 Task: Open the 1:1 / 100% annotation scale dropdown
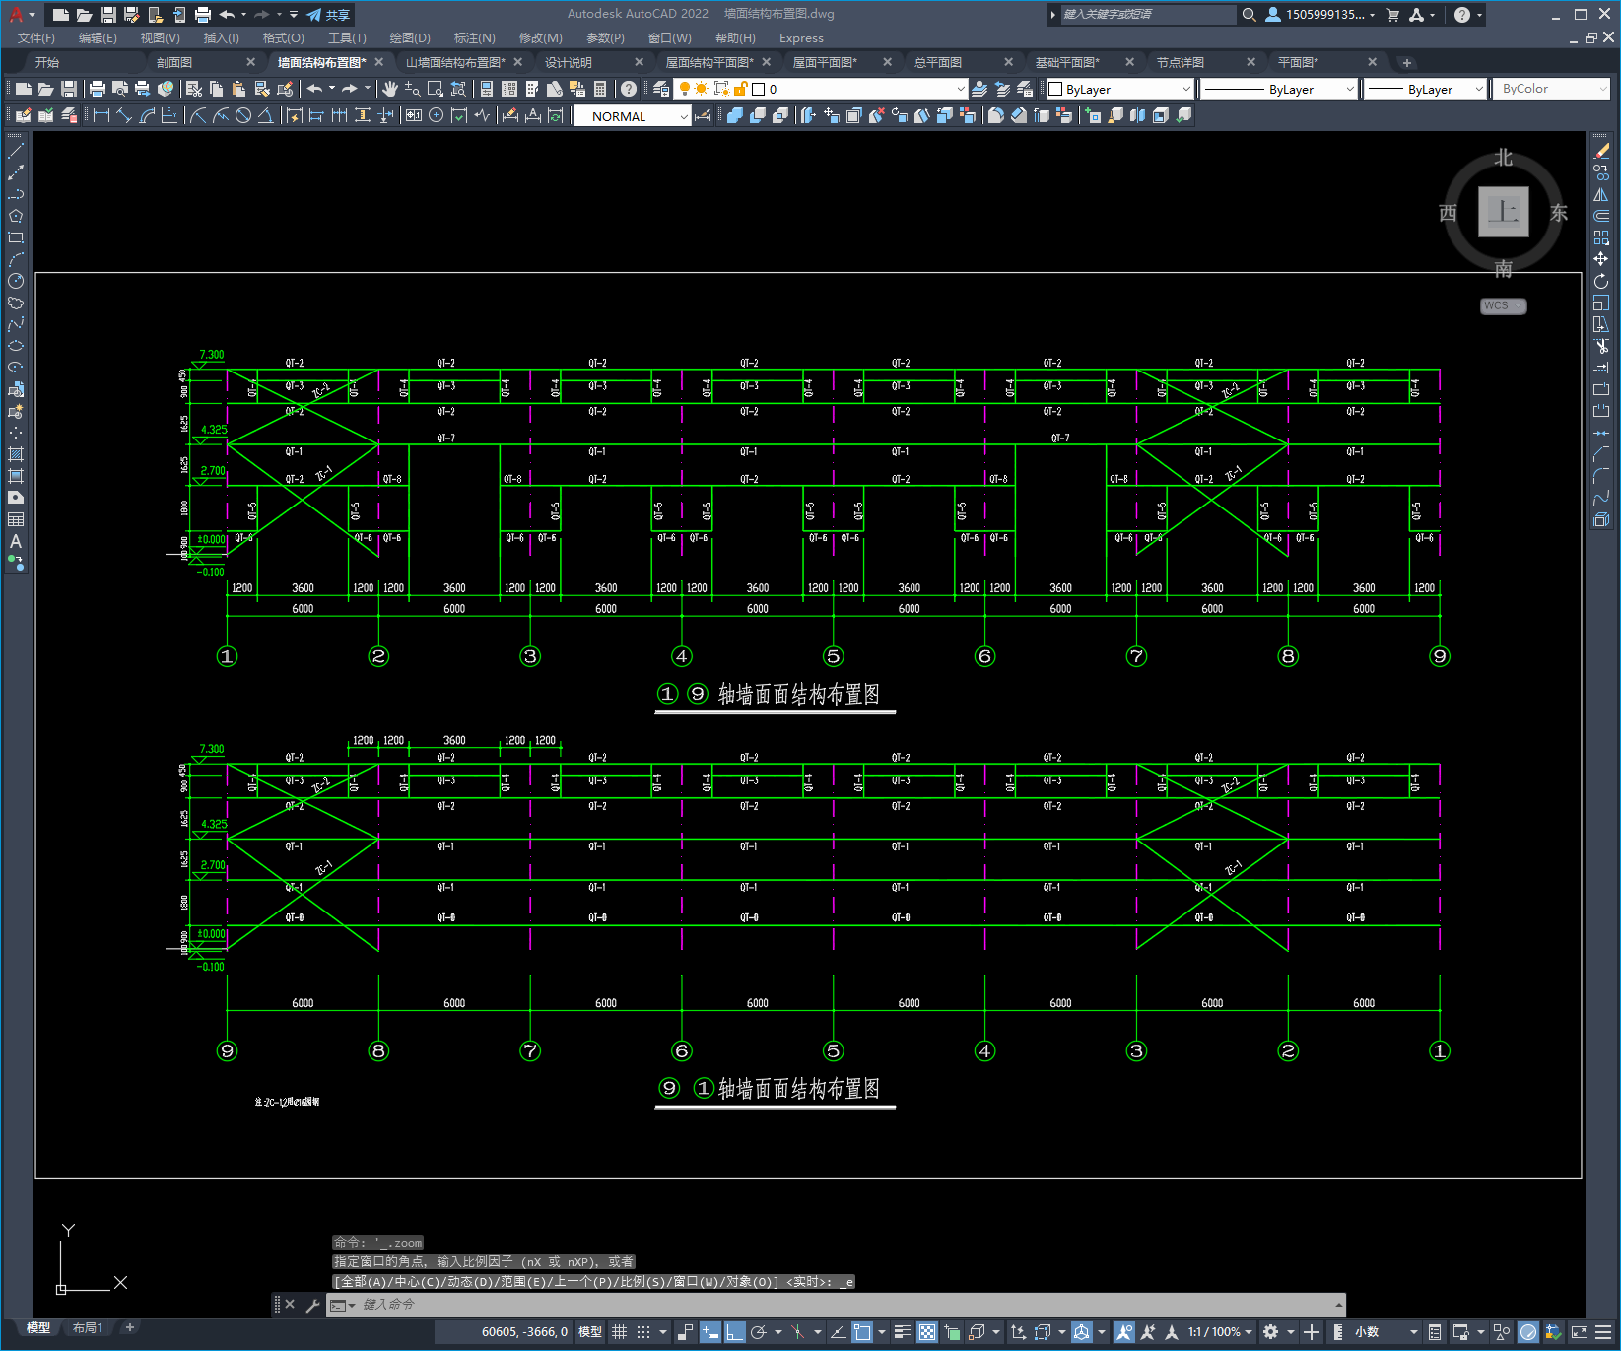point(1220,1332)
